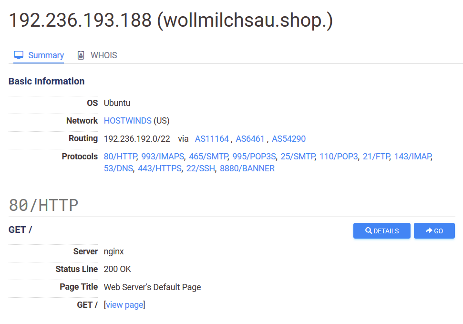Click the view page link

tap(124, 305)
